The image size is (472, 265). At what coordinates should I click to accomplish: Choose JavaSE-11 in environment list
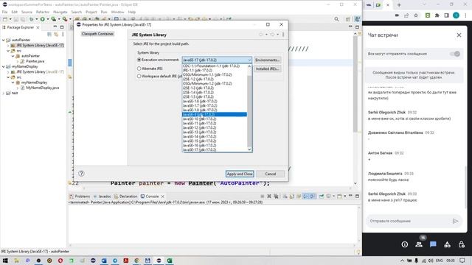click(x=215, y=123)
